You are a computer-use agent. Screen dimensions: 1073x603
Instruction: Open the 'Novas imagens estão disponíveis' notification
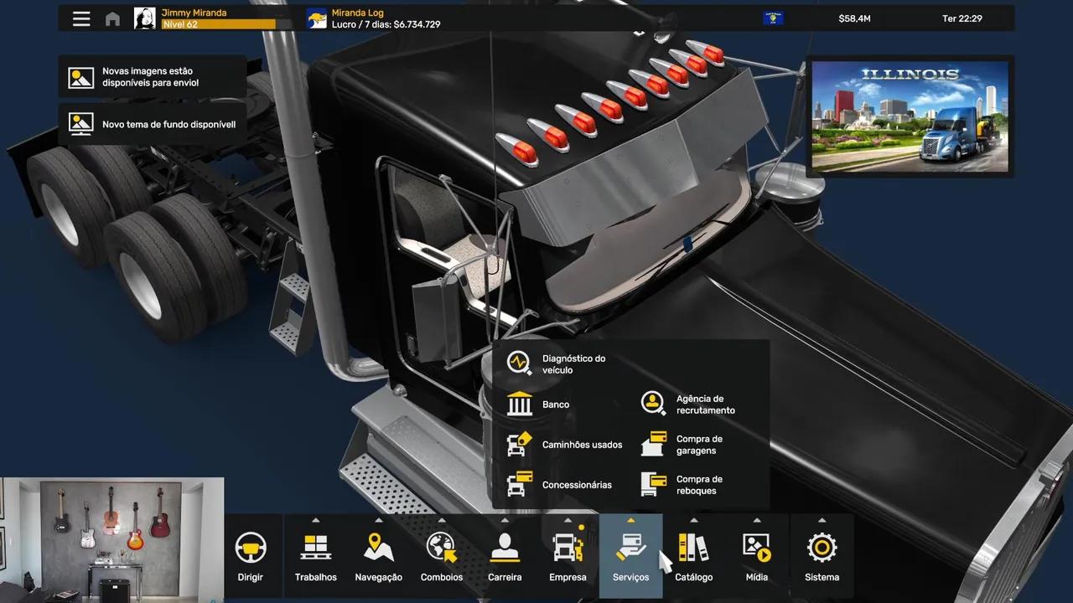pos(153,77)
